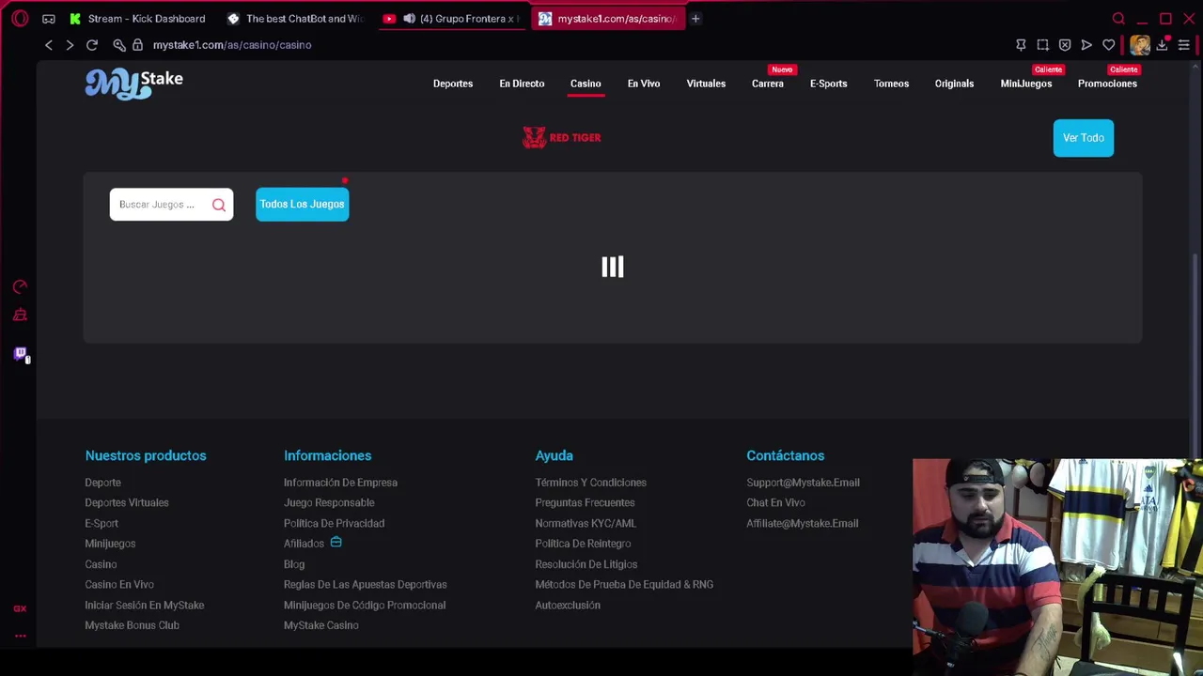Open the browser profile avatar

(x=1140, y=45)
